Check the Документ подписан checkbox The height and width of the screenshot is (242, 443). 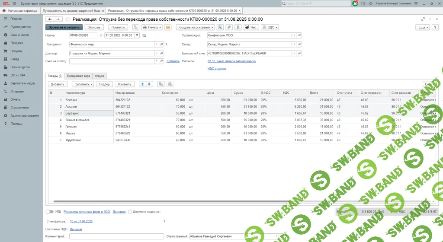[130, 212]
